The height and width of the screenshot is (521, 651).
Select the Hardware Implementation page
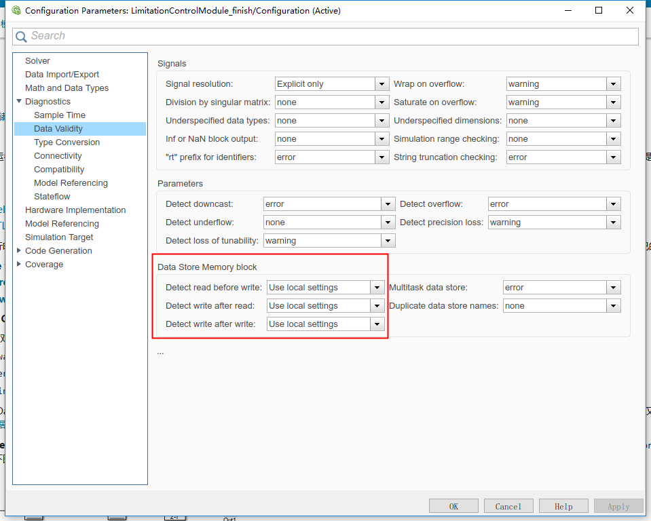[x=75, y=210]
